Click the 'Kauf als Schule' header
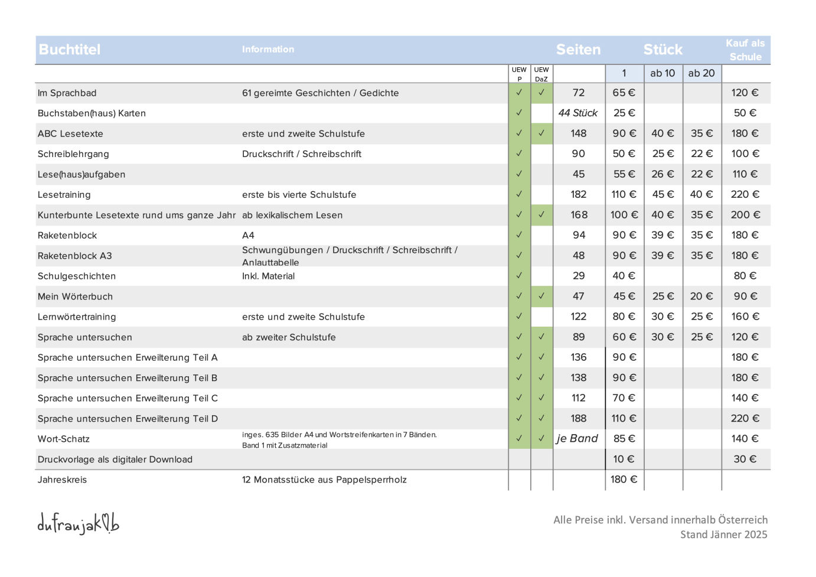The image size is (816, 577). [745, 50]
